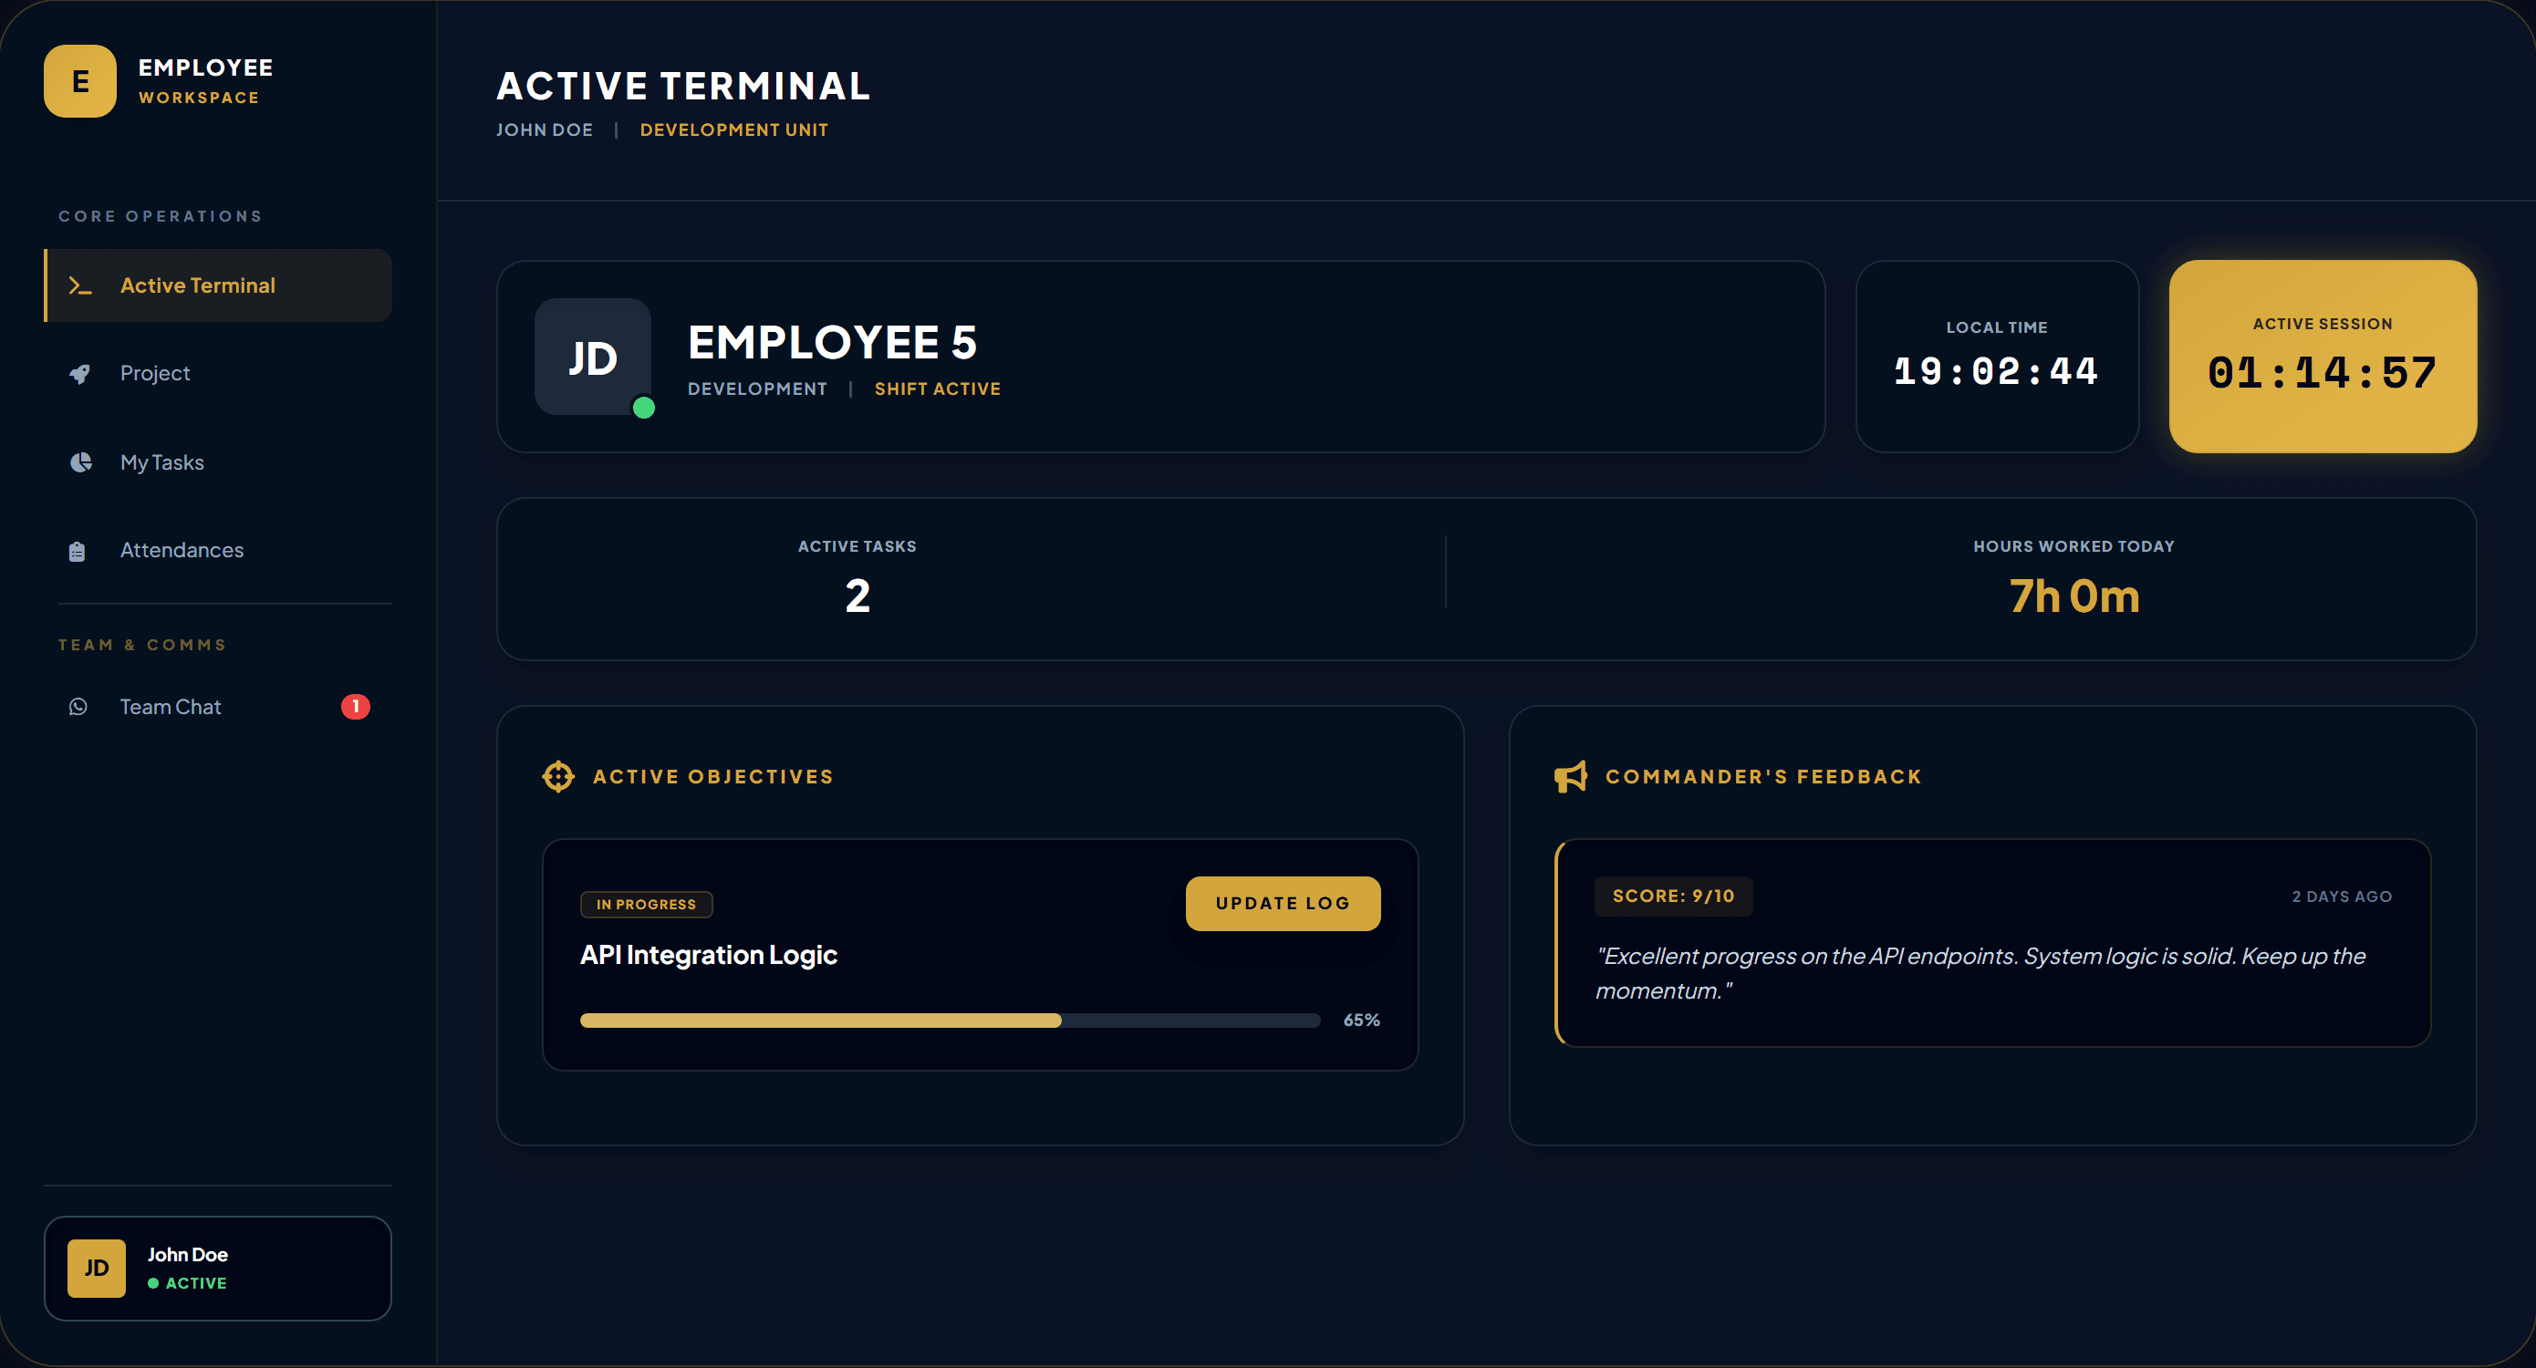Viewport: 2536px width, 1368px height.
Task: Click the Active Tasks count value
Action: pyautogui.click(x=857, y=596)
